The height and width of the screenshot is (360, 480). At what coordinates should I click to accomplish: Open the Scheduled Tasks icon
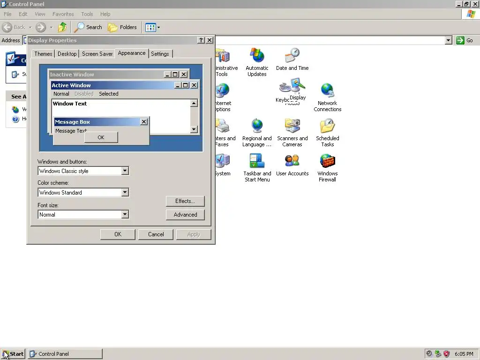point(327,133)
